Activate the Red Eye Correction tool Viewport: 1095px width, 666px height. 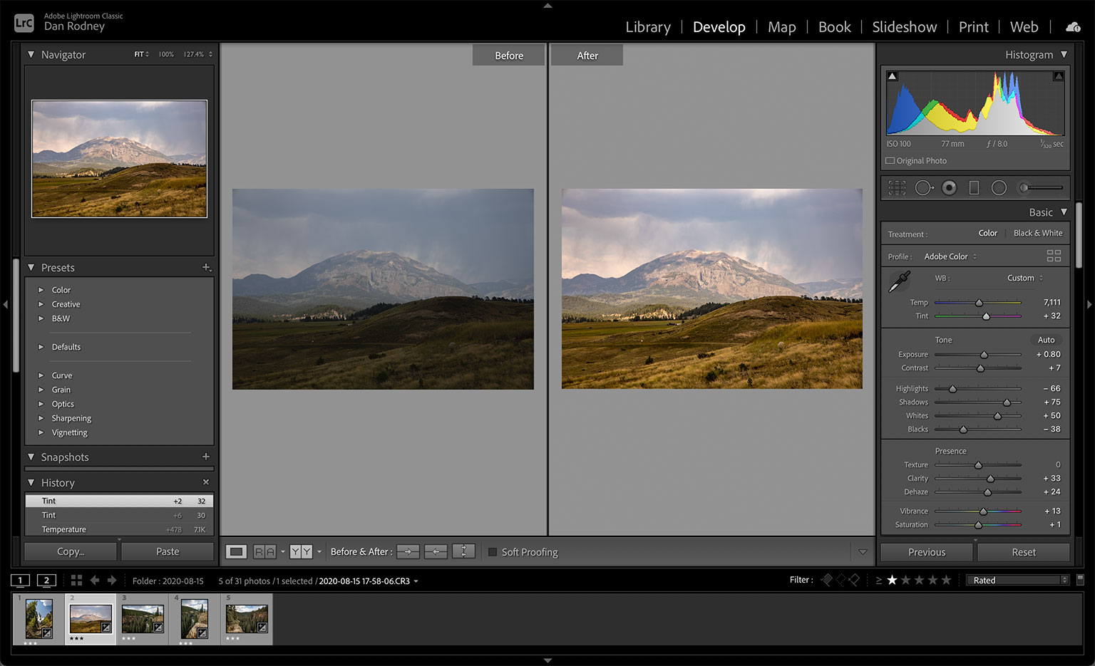[x=949, y=187]
